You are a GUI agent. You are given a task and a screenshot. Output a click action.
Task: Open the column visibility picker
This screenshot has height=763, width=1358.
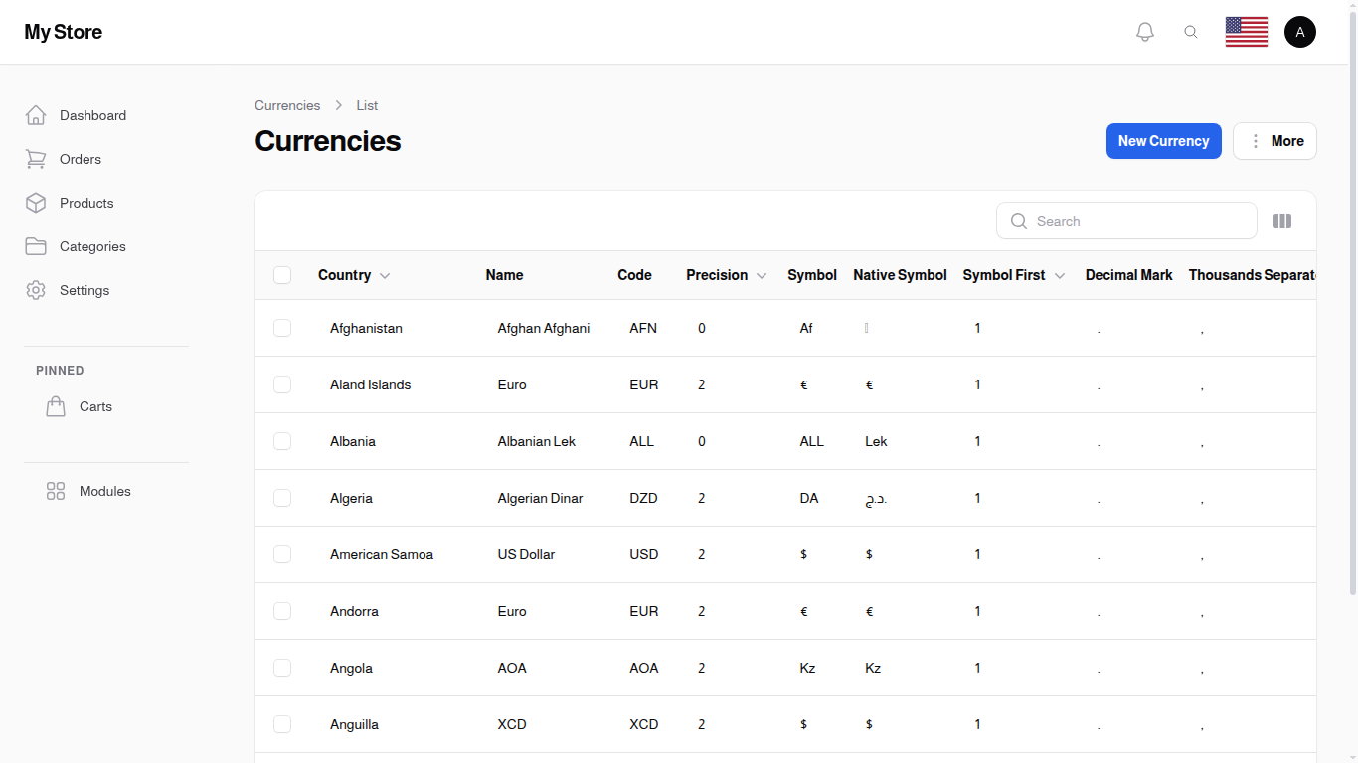(x=1282, y=221)
